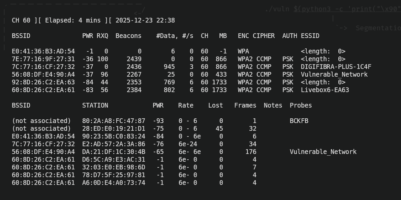Click the station MAC 80:2A:A8:FC:47:87
The height and width of the screenshot is (200, 401).
pos(114,121)
